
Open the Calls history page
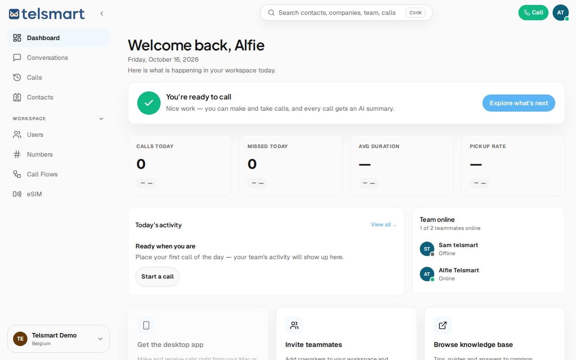click(x=58, y=77)
